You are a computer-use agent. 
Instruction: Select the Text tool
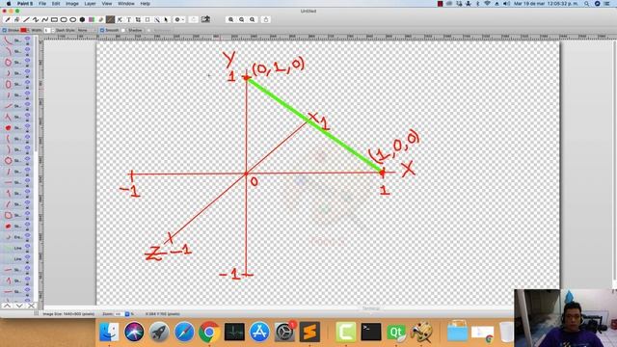click(129, 19)
